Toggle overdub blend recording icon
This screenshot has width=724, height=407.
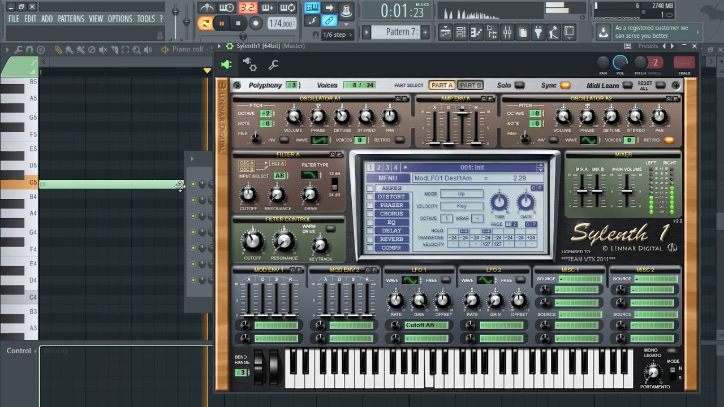pyautogui.click(x=268, y=8)
